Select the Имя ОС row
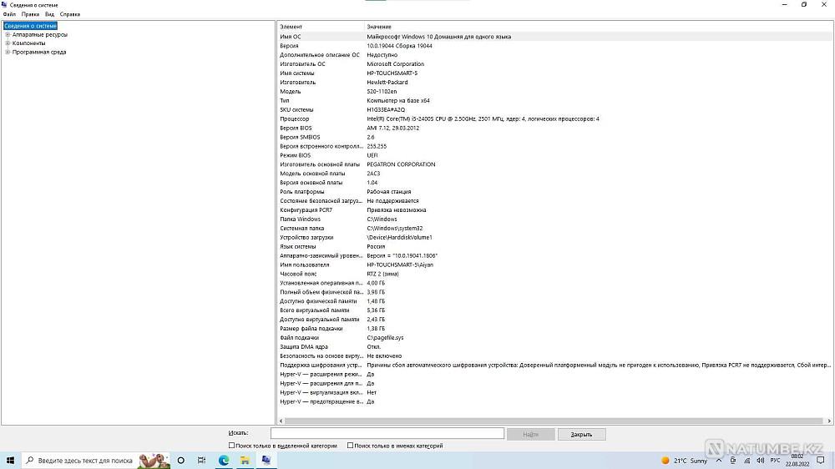835x469 pixels. coord(555,37)
